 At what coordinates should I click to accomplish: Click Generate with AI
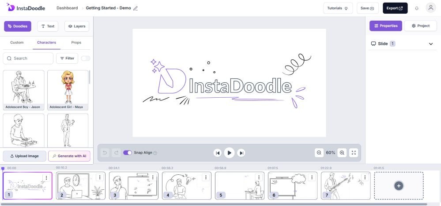point(69,156)
